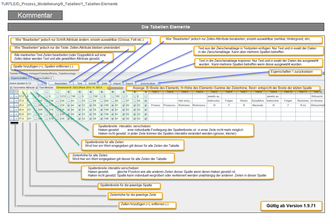327x215 pixels.
Task: Tick the checkbox left of value 200
Action: pyautogui.click(x=102, y=101)
